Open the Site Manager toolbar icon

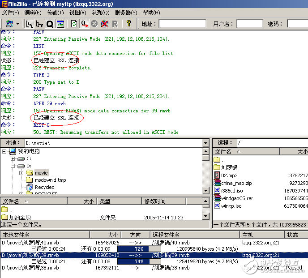click(9, 24)
